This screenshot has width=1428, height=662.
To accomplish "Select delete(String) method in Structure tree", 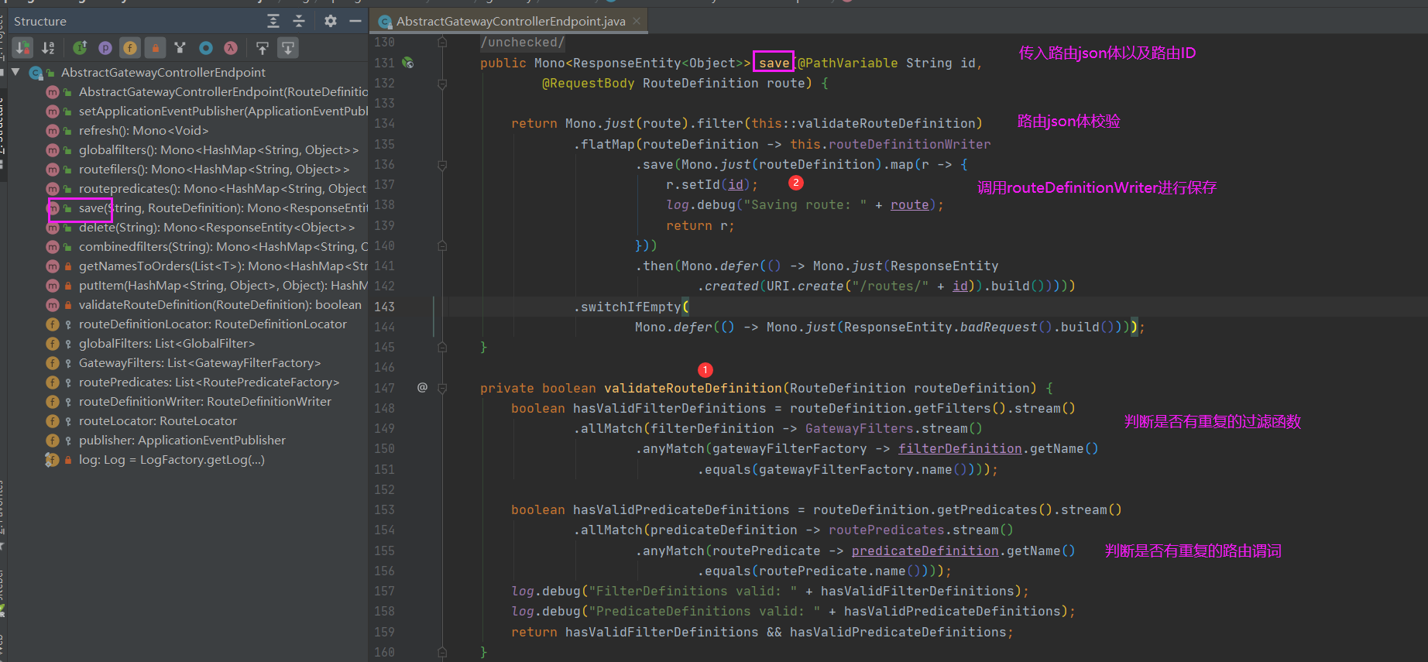I will (217, 228).
